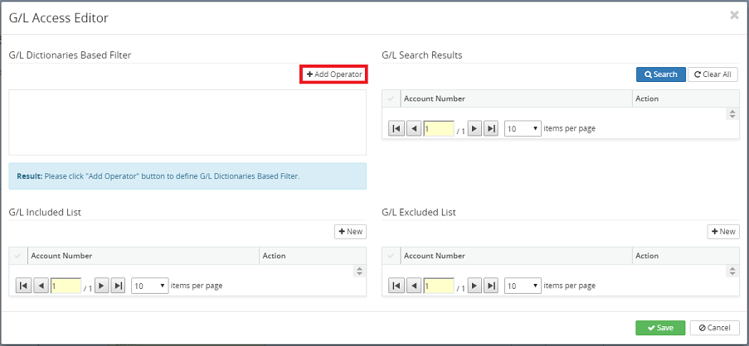The image size is (749, 346).
Task: Go to last page in G/L Search Results
Action: point(491,128)
